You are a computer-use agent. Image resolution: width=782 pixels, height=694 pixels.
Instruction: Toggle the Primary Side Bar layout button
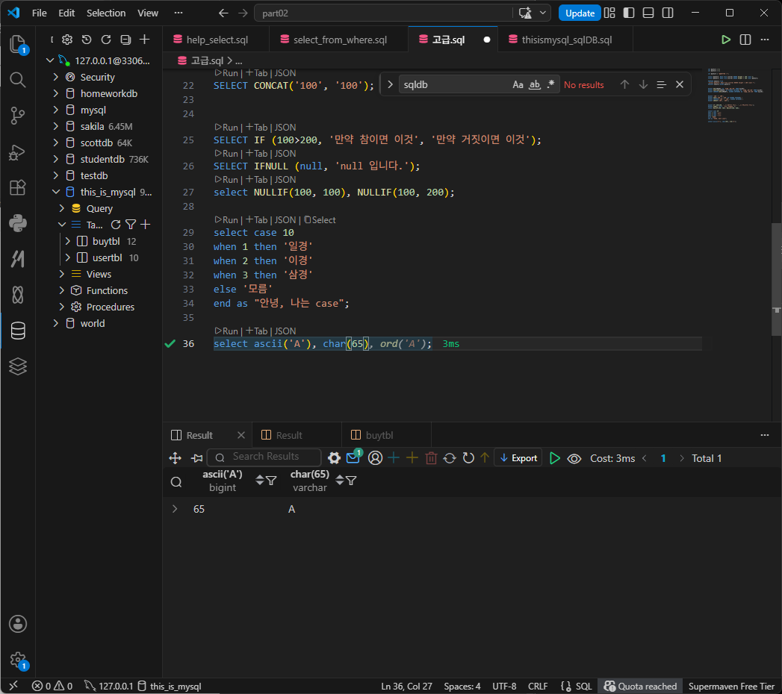[x=629, y=13]
